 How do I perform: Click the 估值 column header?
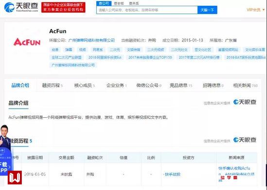124,158
